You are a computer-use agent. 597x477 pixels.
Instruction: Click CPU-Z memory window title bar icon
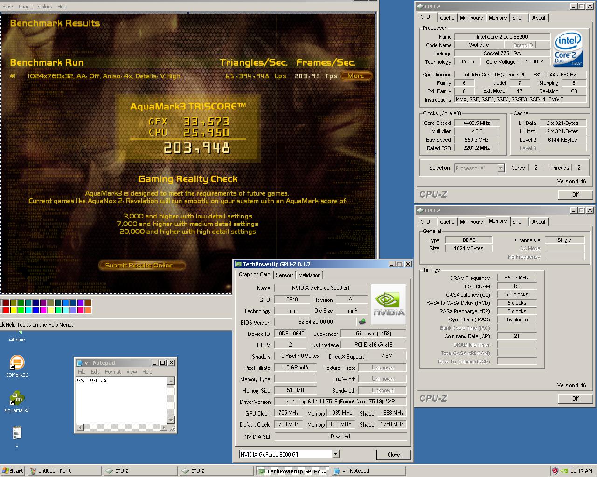420,211
